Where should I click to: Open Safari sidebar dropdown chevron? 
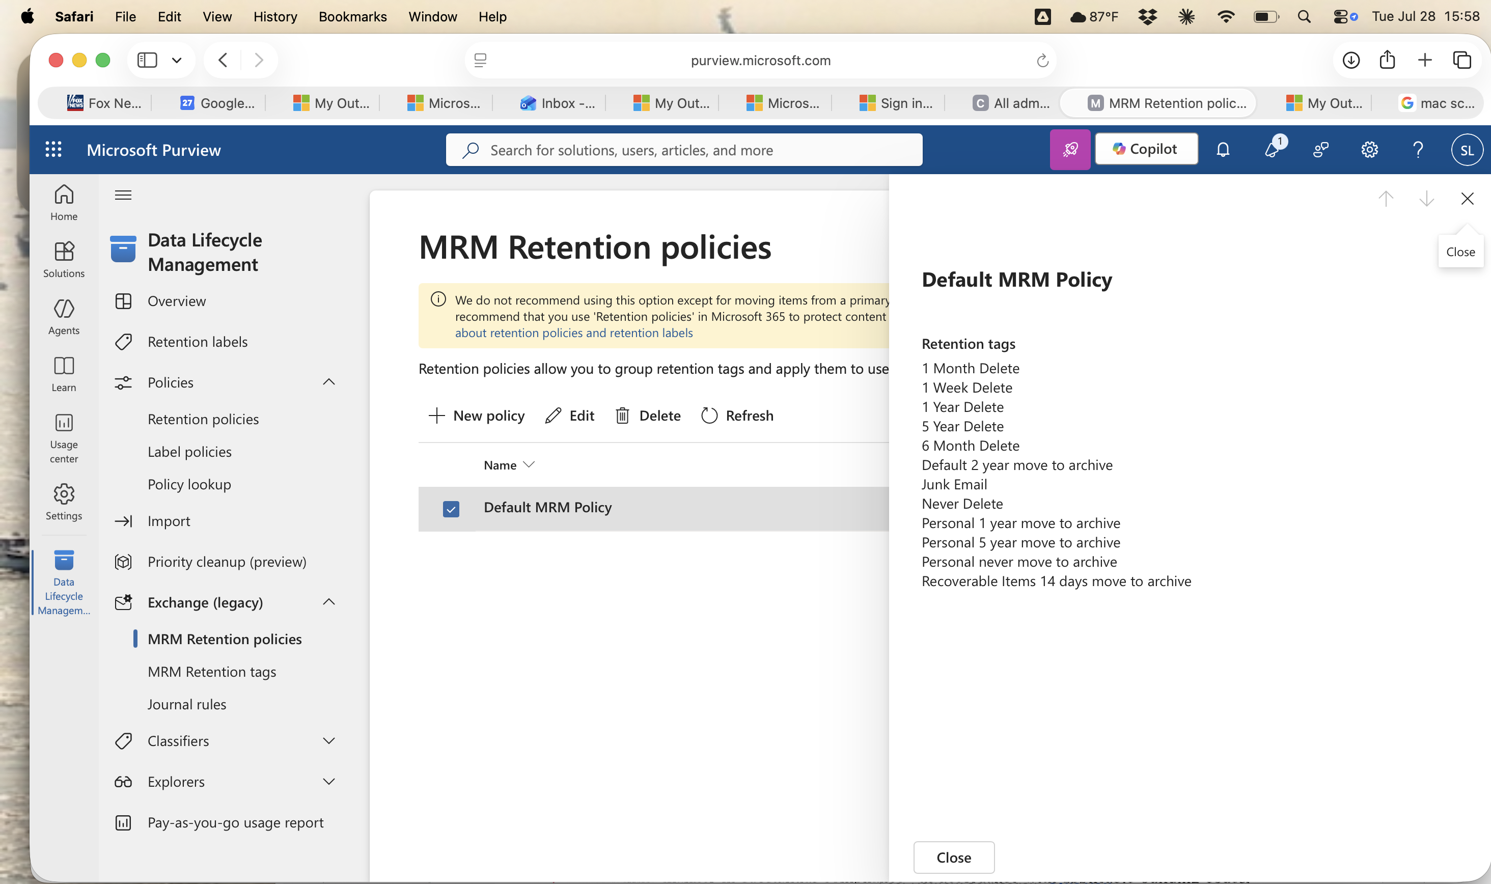pos(176,60)
